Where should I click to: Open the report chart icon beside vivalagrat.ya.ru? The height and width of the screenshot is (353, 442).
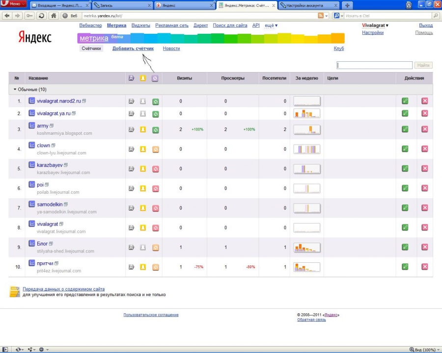point(31,113)
